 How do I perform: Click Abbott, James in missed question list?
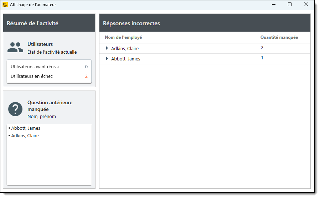pyautogui.click(x=26, y=128)
